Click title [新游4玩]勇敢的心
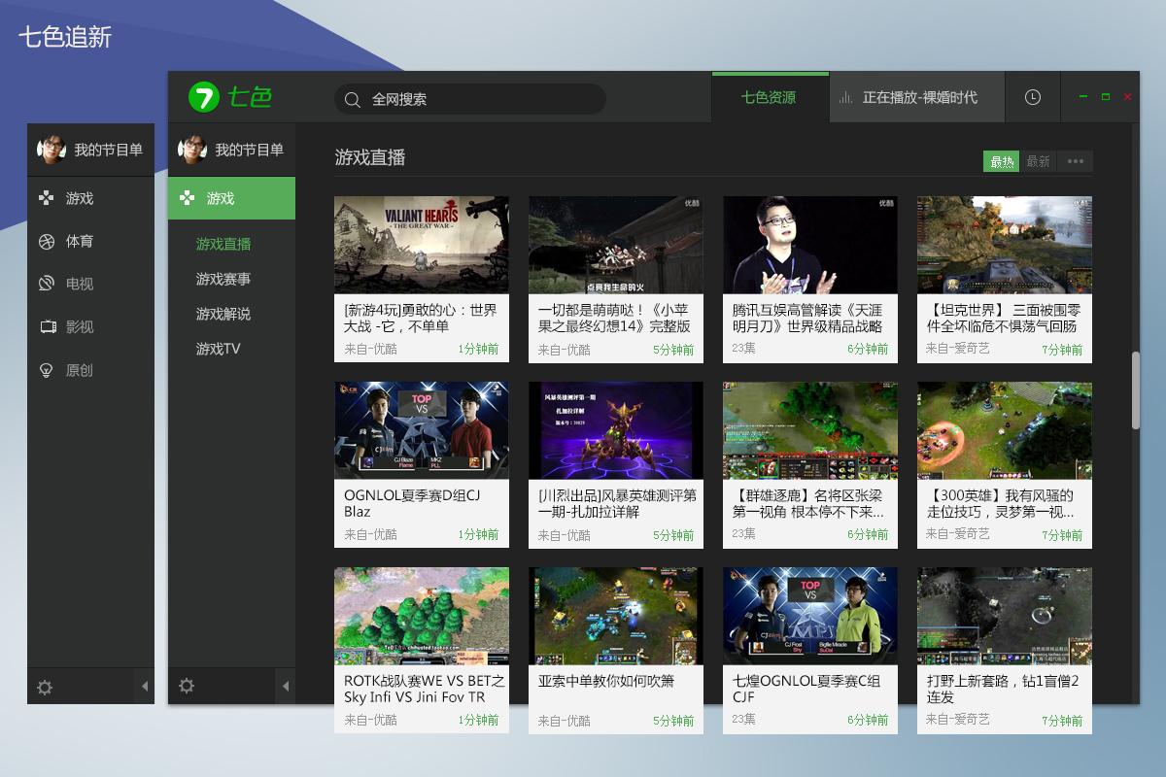The image size is (1166, 777). pos(421,318)
